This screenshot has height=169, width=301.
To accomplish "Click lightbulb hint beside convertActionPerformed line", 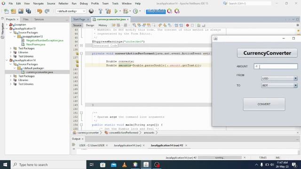I will (77, 54).
